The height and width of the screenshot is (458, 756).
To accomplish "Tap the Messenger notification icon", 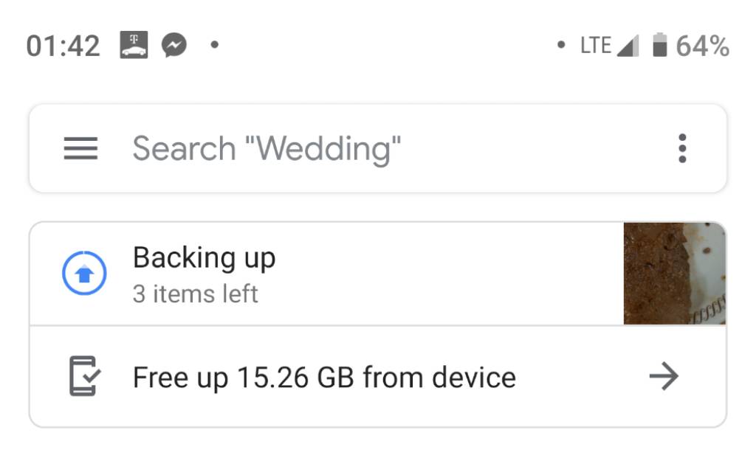I will click(174, 45).
